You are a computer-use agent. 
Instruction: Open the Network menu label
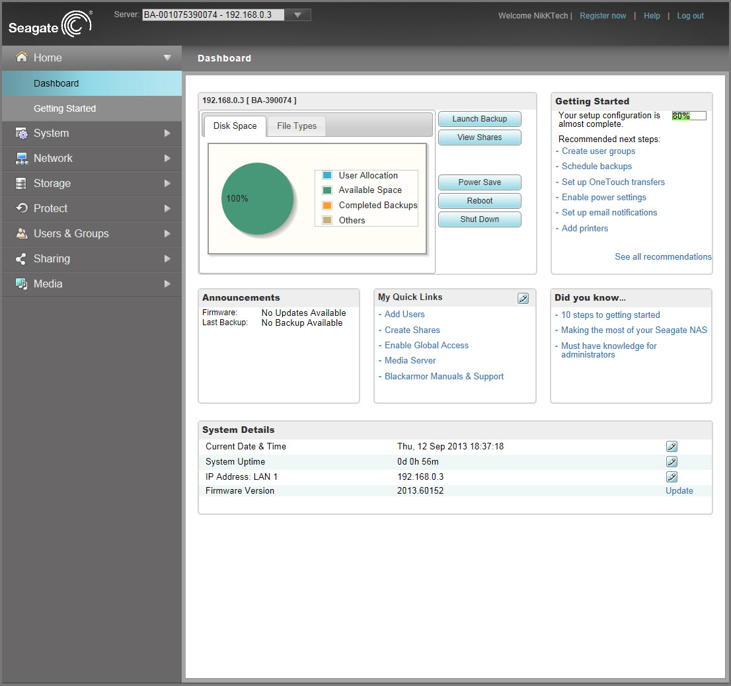53,159
